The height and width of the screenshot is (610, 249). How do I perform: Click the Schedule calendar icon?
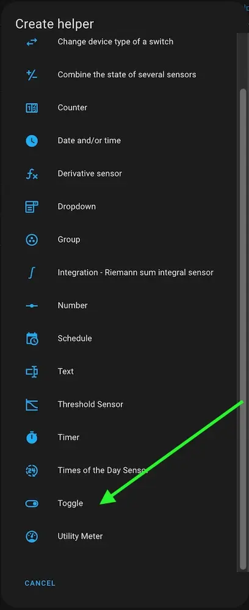pyautogui.click(x=32, y=339)
